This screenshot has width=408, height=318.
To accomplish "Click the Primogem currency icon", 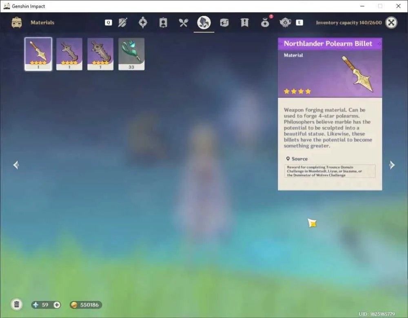I will (x=36, y=305).
